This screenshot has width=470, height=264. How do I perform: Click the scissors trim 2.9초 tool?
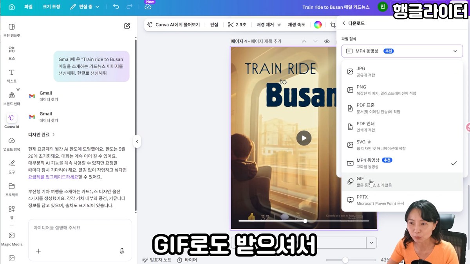pyautogui.click(x=237, y=25)
